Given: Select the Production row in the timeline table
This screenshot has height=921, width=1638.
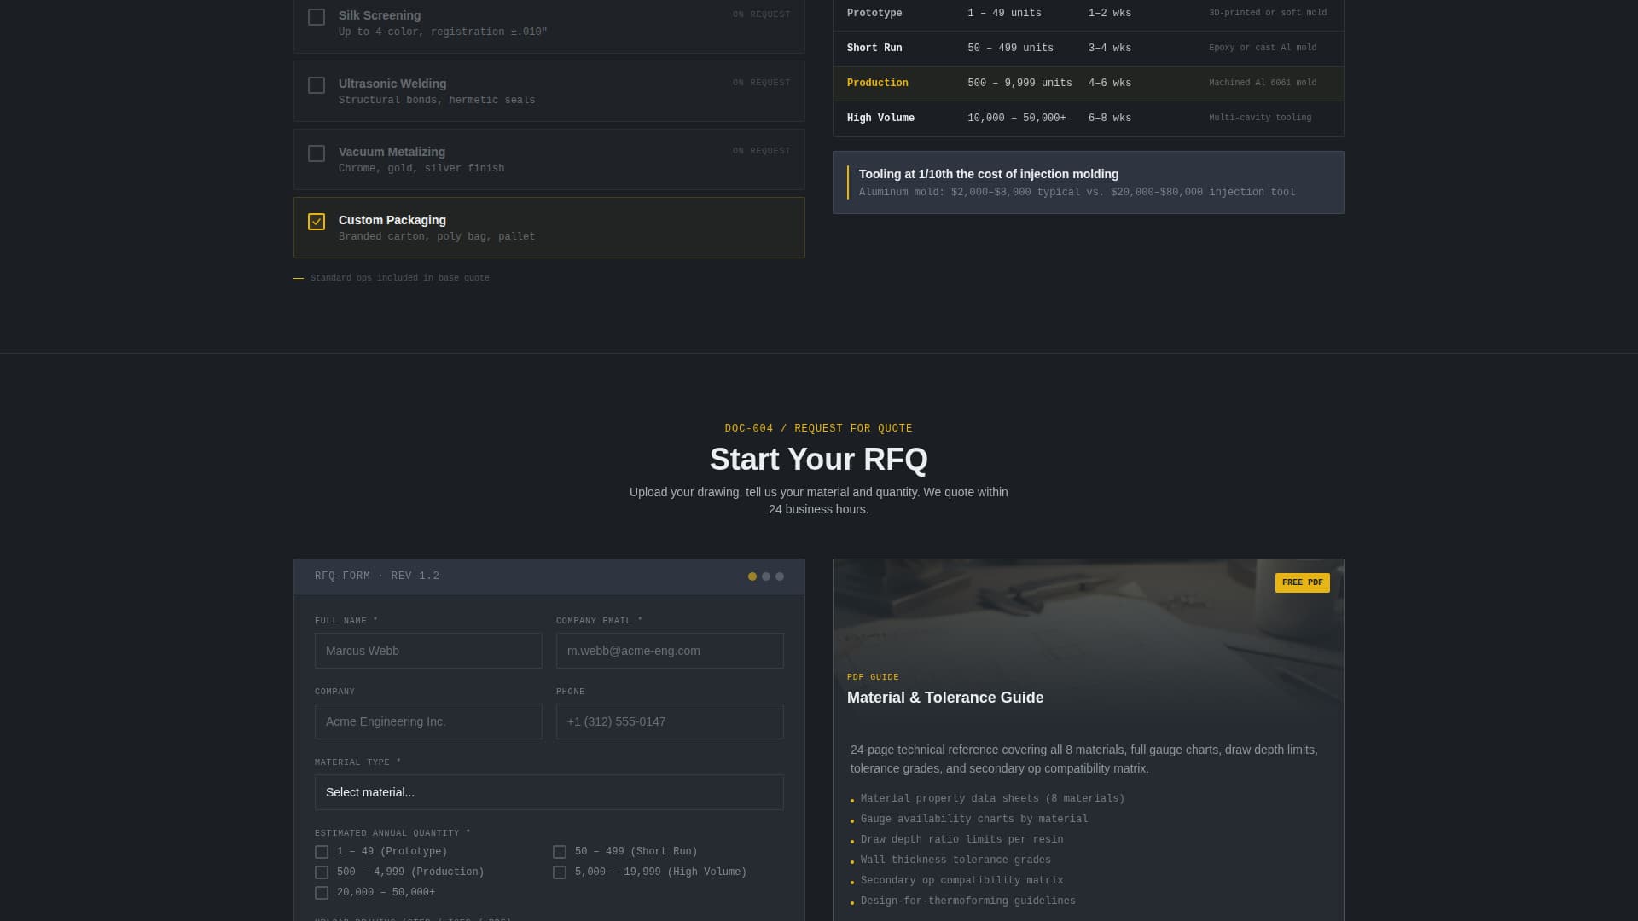Looking at the screenshot, I should [1088, 83].
